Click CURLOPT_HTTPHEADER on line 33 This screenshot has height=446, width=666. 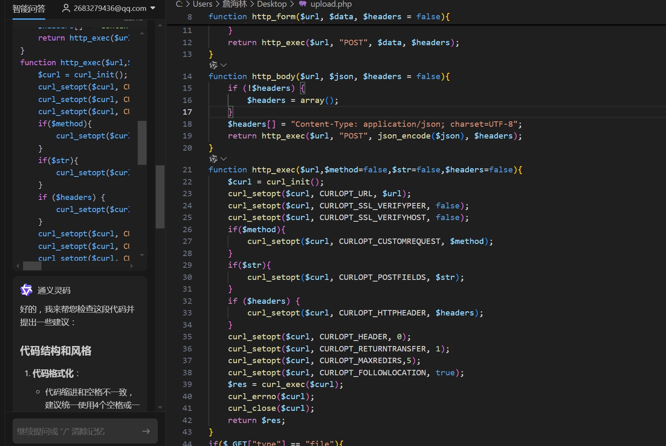point(382,313)
